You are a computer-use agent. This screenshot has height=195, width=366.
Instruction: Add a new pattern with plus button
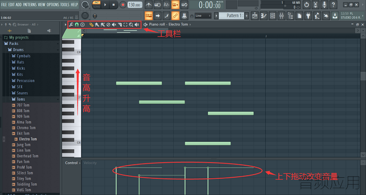pos(246,16)
